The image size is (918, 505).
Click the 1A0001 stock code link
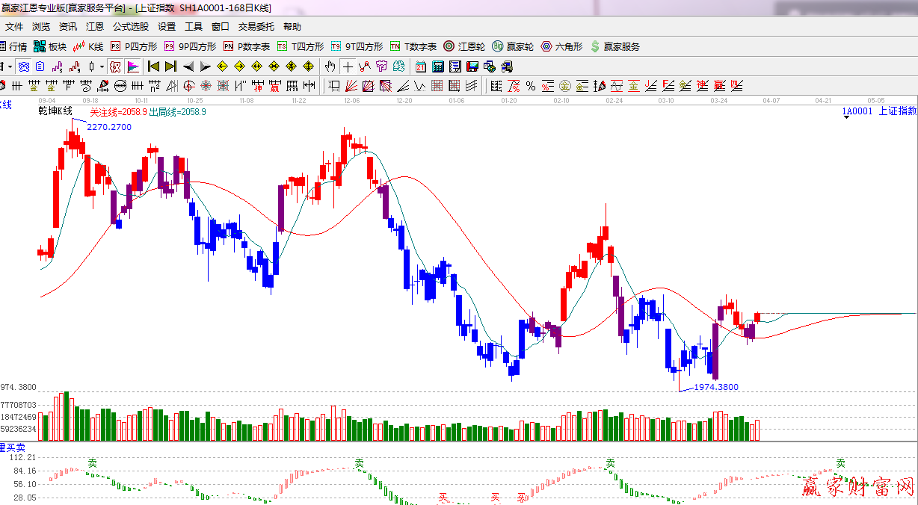click(857, 111)
